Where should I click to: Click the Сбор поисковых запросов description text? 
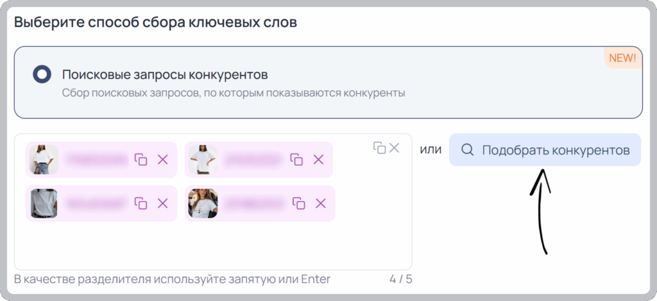pyautogui.click(x=234, y=93)
